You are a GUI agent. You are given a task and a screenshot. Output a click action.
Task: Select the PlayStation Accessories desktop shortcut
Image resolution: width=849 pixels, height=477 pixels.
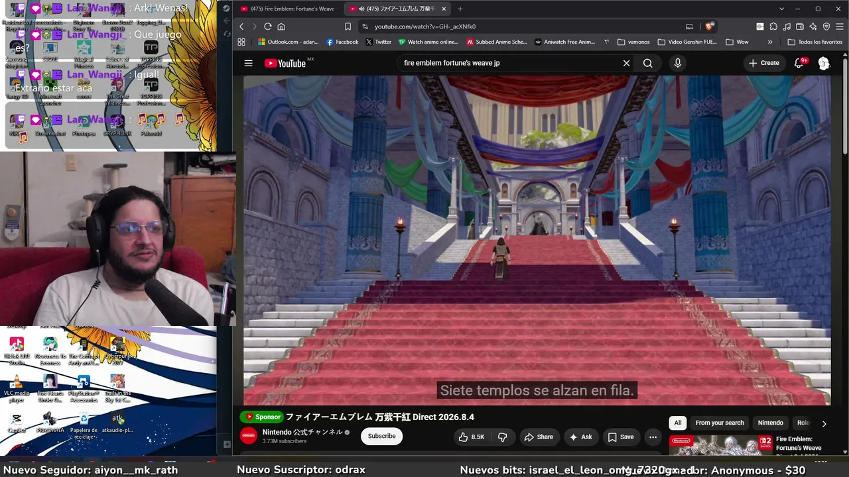point(84,388)
